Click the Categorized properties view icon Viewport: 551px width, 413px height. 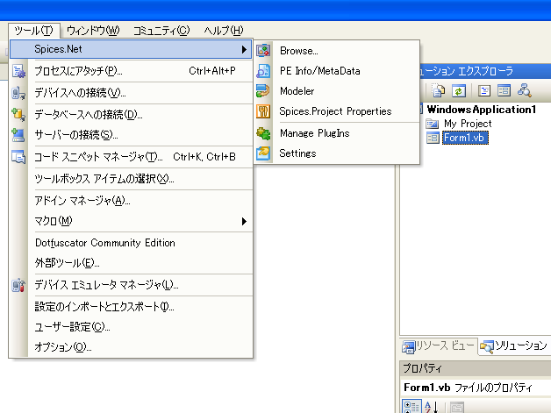(x=411, y=407)
